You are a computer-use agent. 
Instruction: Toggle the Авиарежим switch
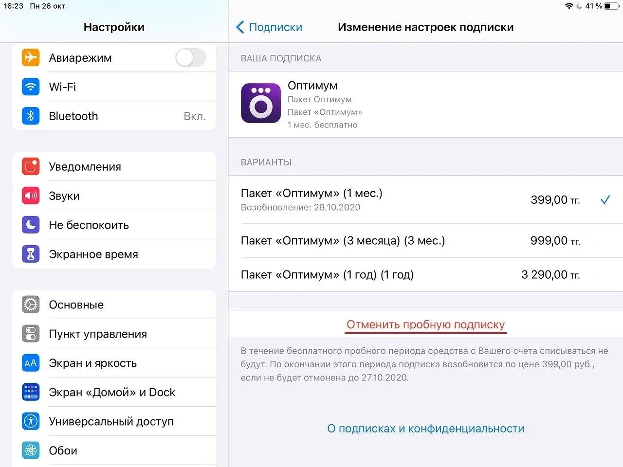click(190, 57)
